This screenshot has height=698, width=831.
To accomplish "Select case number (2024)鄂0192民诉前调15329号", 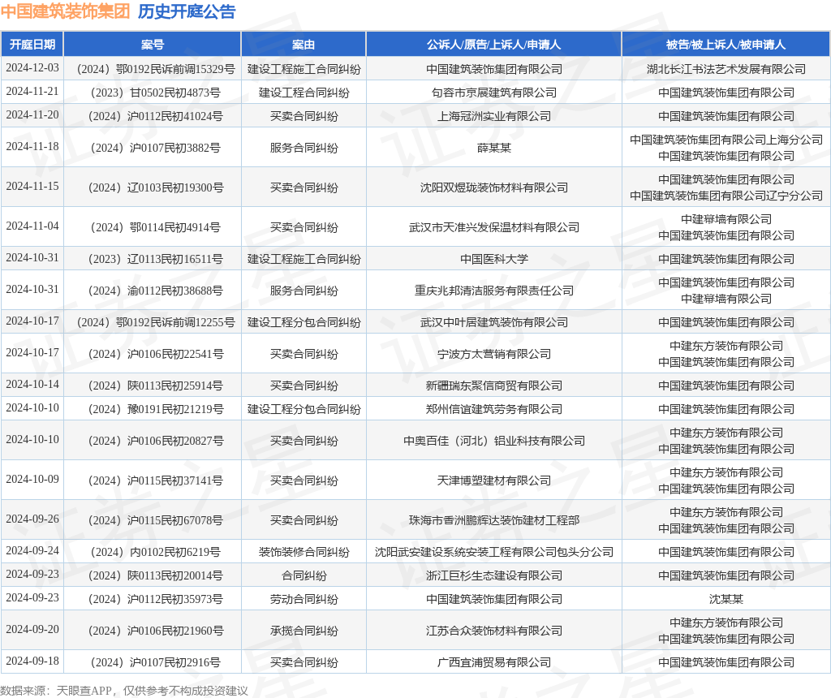I will tap(153, 70).
